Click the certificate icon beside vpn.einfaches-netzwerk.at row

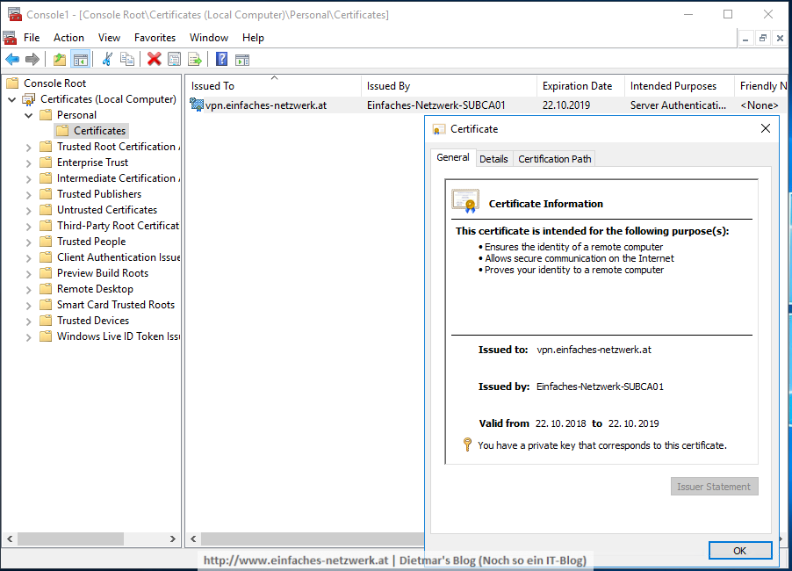[197, 105]
